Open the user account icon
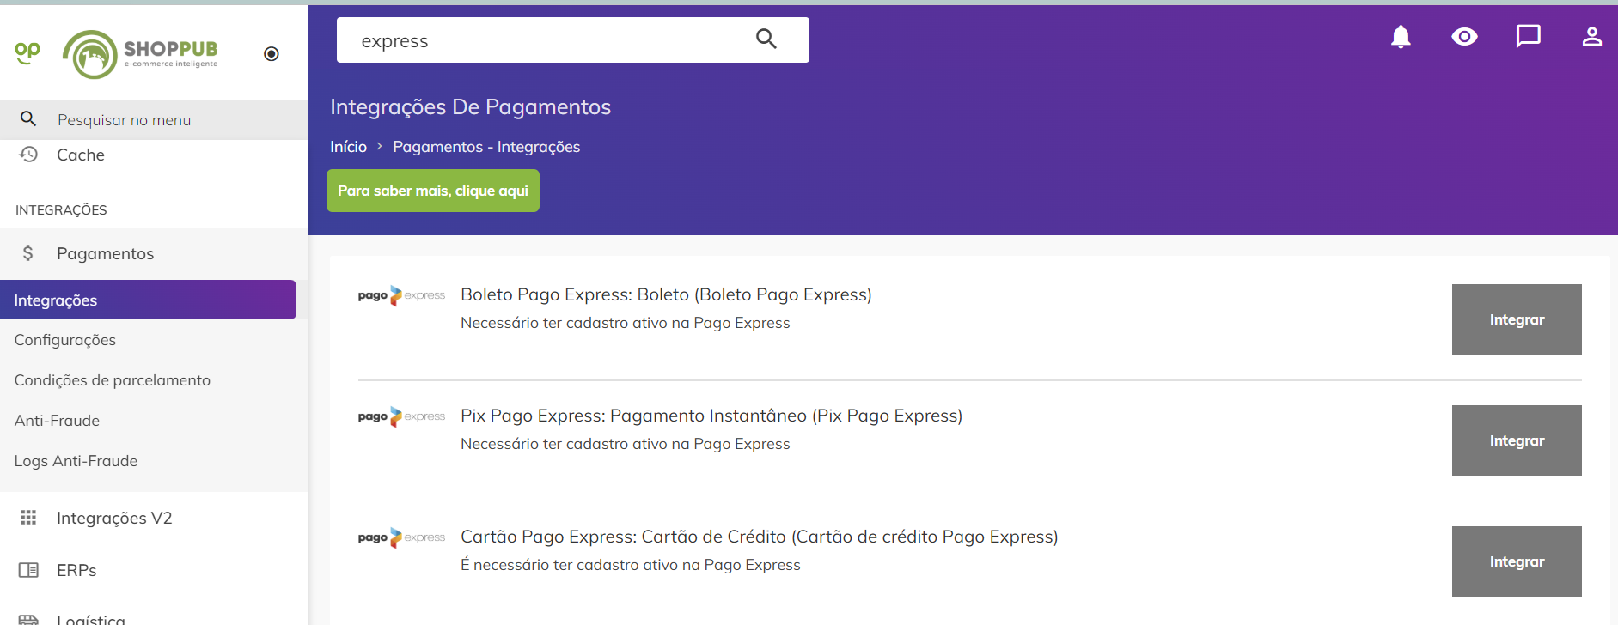This screenshot has width=1618, height=625. coord(1591,37)
